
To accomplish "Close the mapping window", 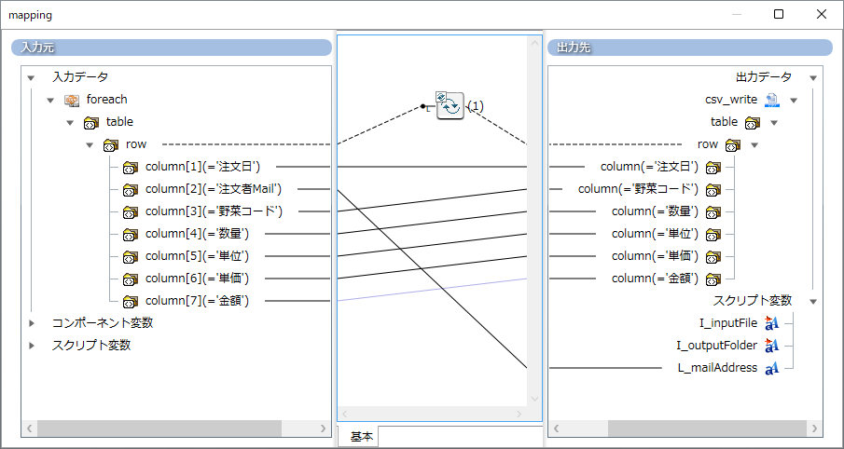I will [x=822, y=15].
